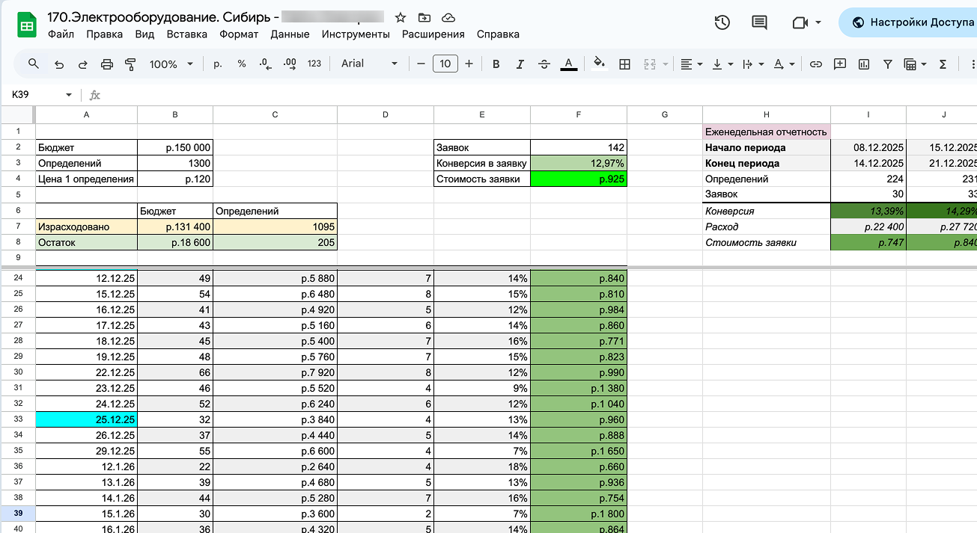Screen dimensions: 977x533
Task: Click the insert link icon
Action: tap(816, 64)
